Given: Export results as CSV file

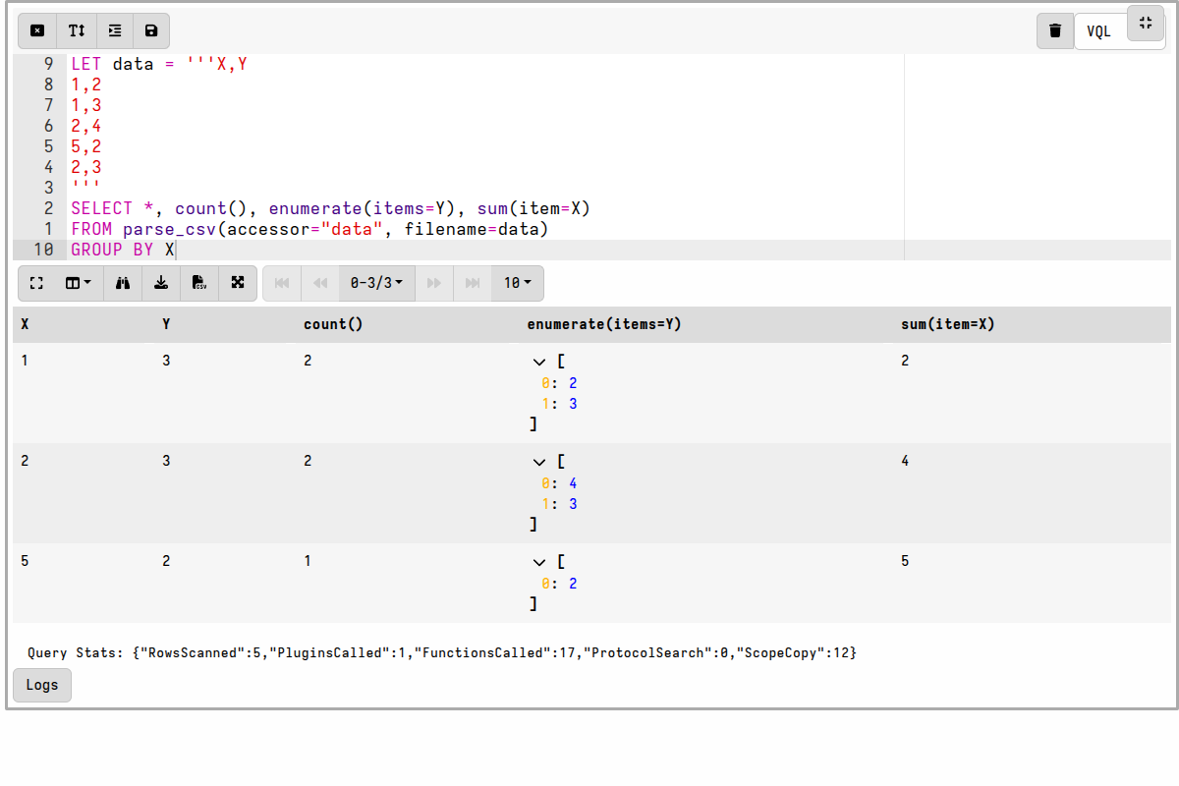Looking at the screenshot, I should [199, 283].
